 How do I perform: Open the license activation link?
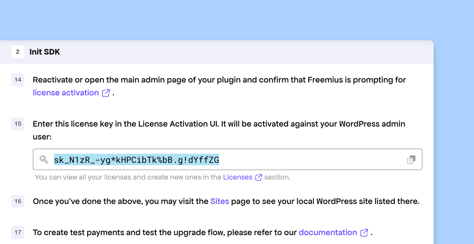click(66, 93)
